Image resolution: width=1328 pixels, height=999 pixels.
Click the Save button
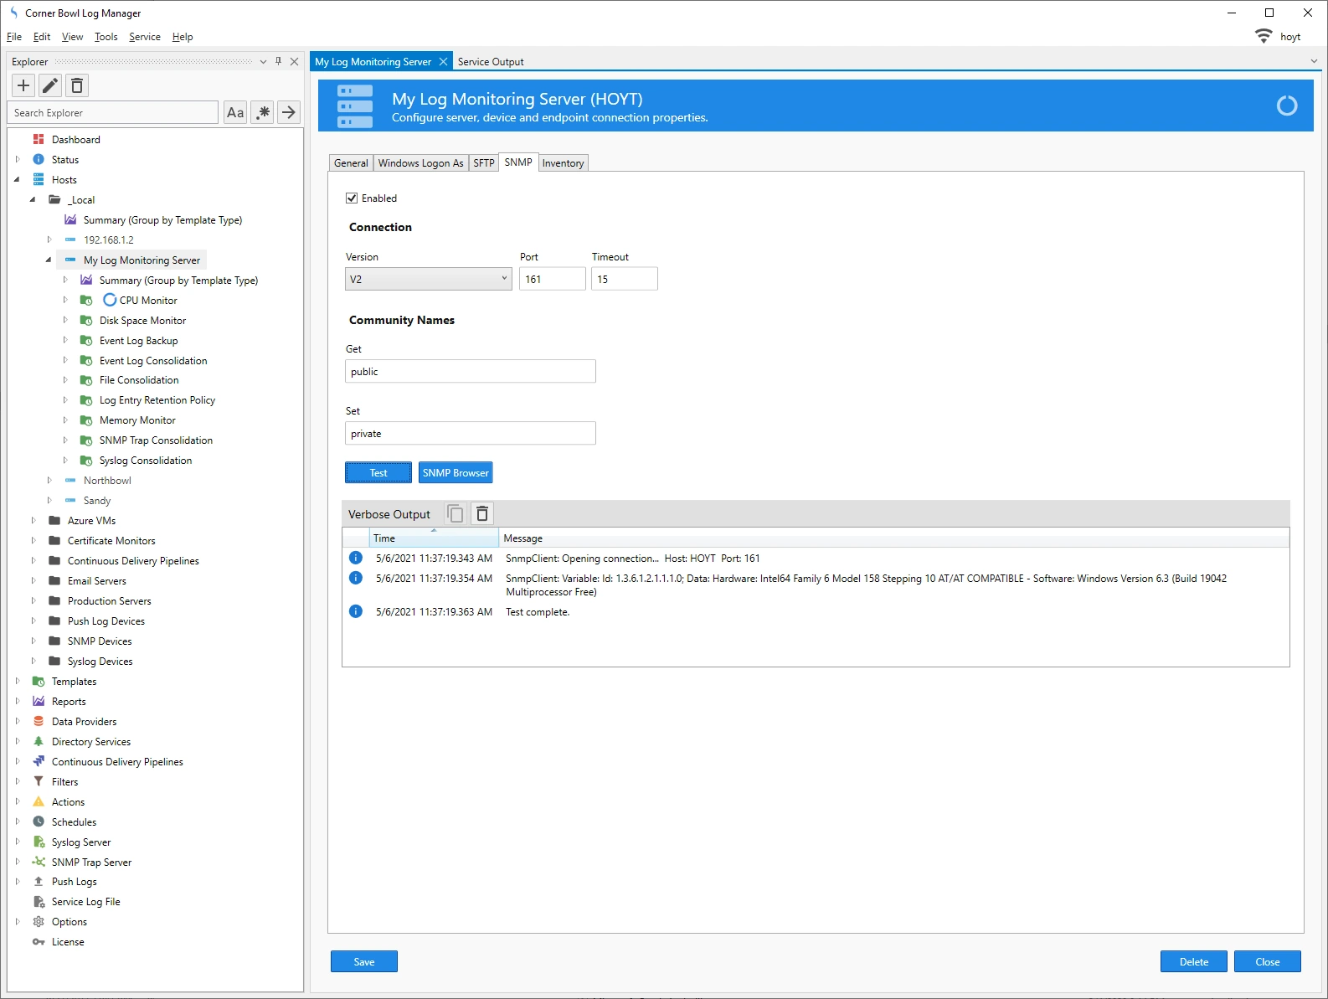coord(363,962)
